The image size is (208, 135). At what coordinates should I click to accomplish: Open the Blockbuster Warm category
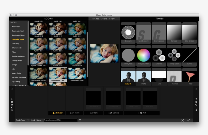click(x=18, y=35)
